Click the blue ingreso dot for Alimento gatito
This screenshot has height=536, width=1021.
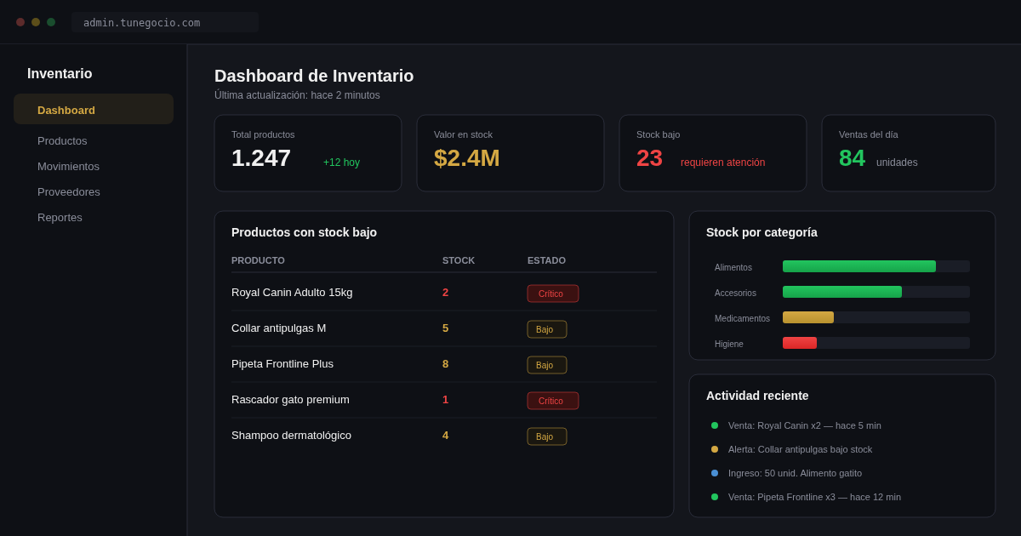coord(713,473)
